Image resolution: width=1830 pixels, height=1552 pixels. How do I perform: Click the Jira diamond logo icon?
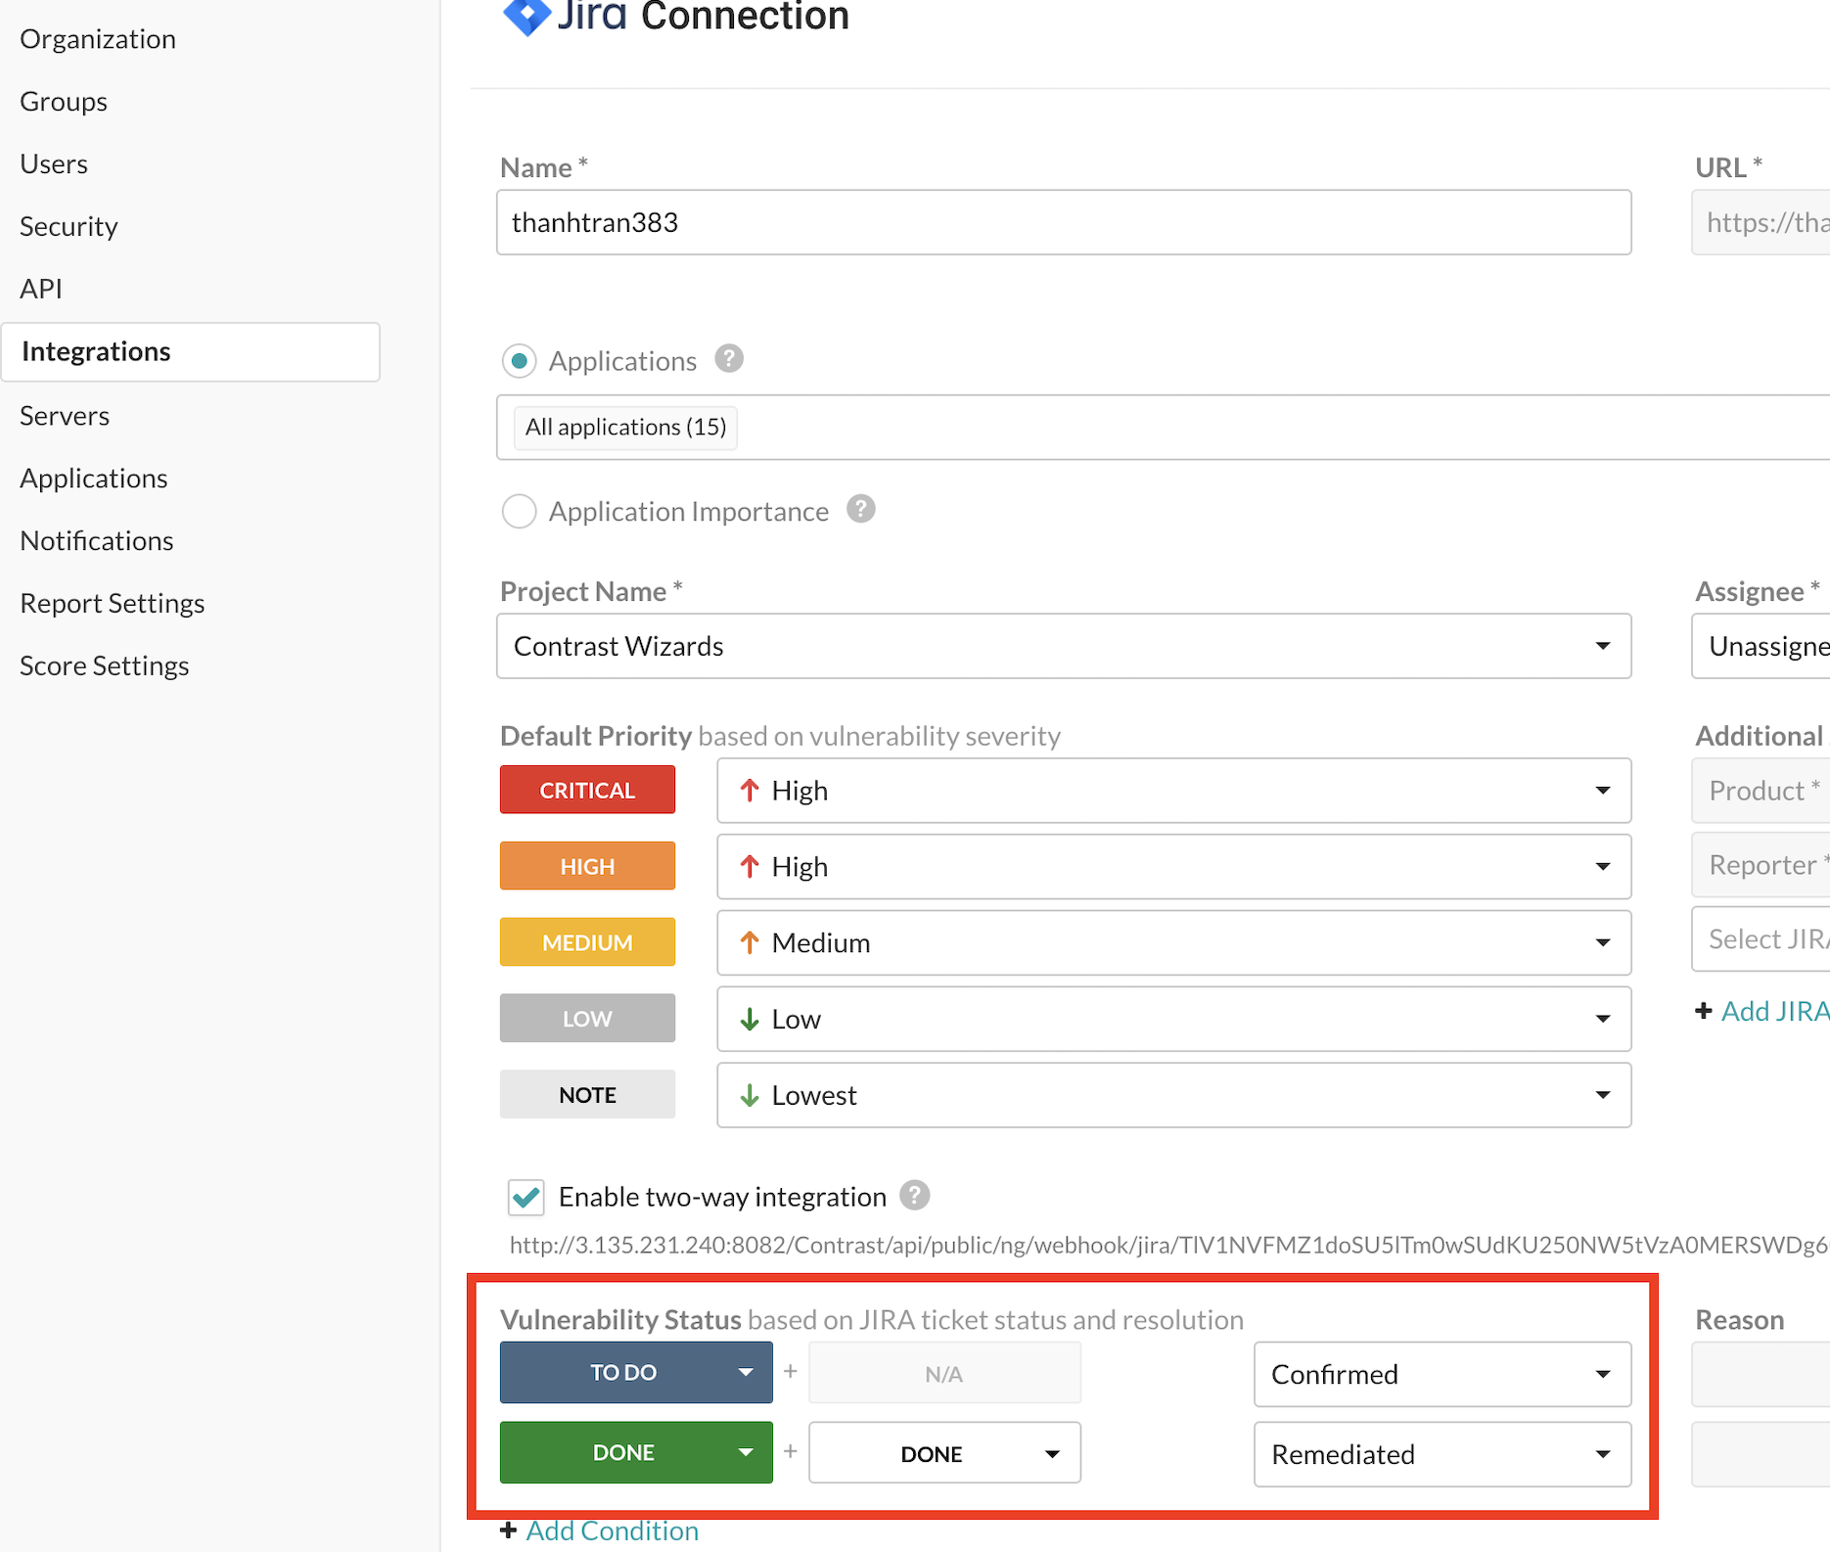526,16
